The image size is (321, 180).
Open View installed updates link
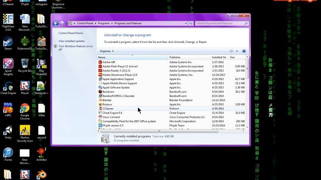(71, 41)
